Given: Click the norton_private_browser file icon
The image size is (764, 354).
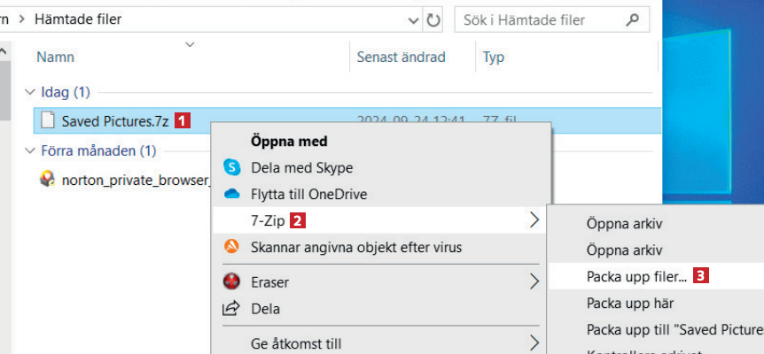Looking at the screenshot, I should pyautogui.click(x=48, y=178).
